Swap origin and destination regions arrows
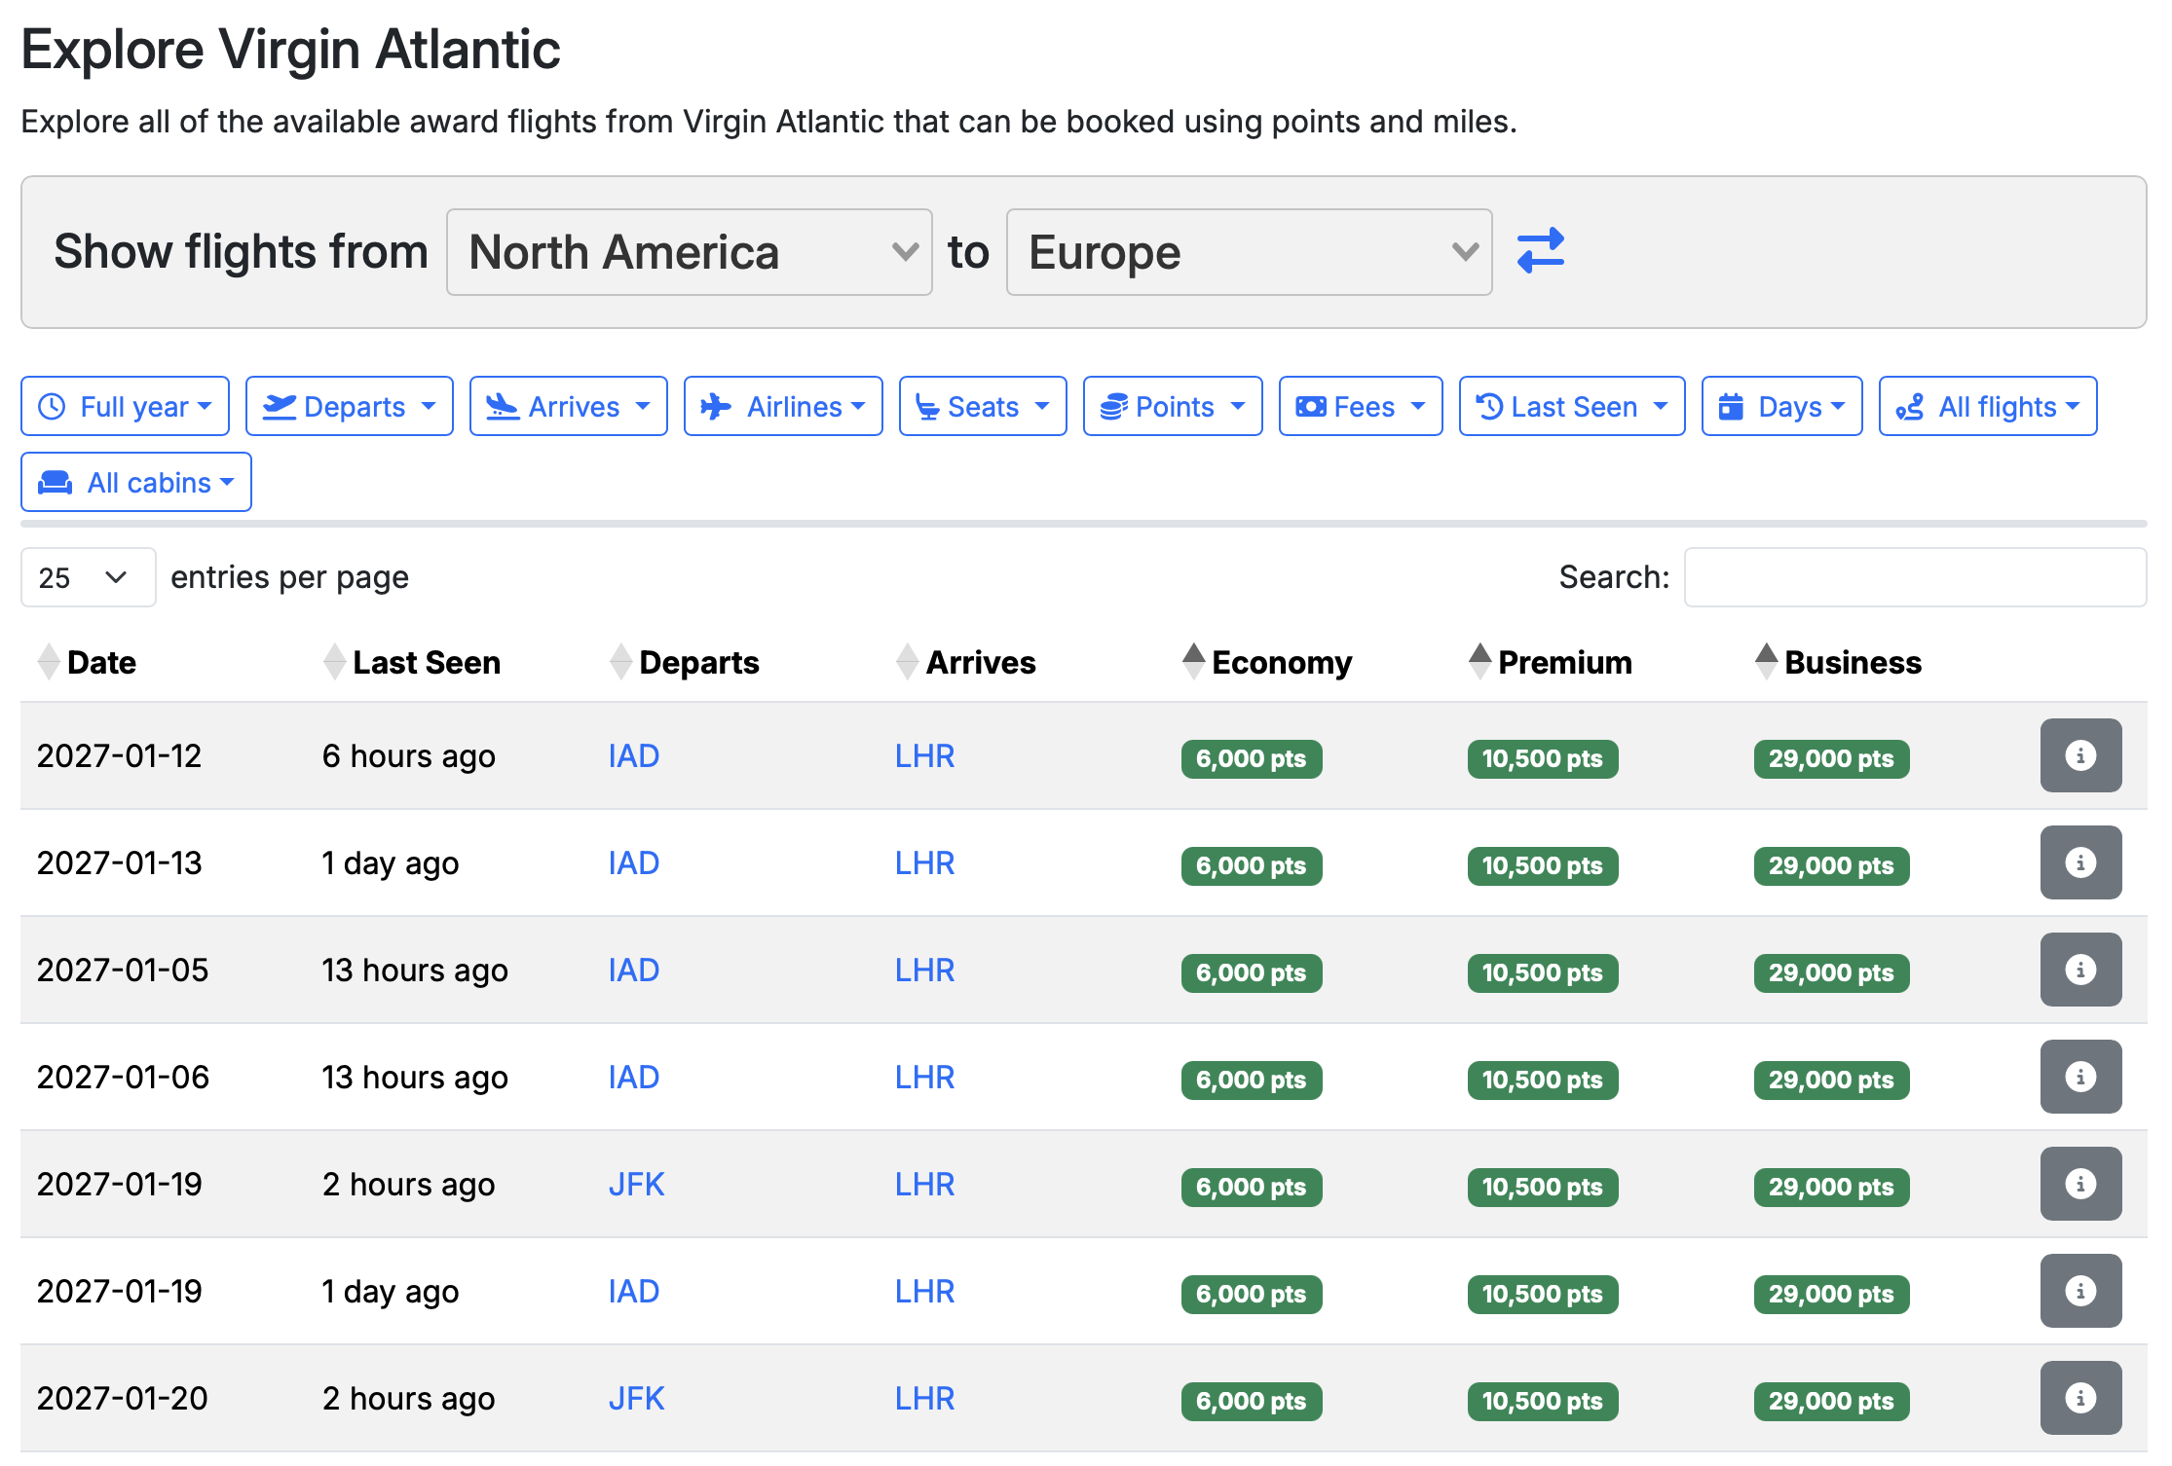The width and height of the screenshot is (2172, 1466). pyautogui.click(x=1541, y=251)
